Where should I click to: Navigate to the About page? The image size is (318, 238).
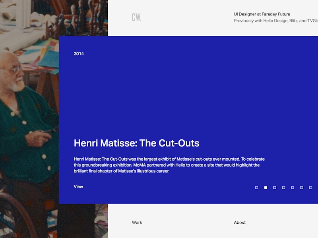240,223
